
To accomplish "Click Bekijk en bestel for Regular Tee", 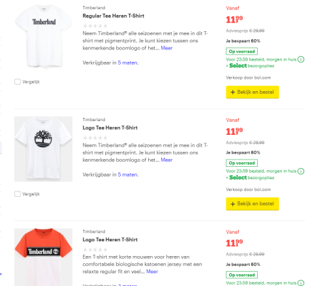I will (253, 92).
